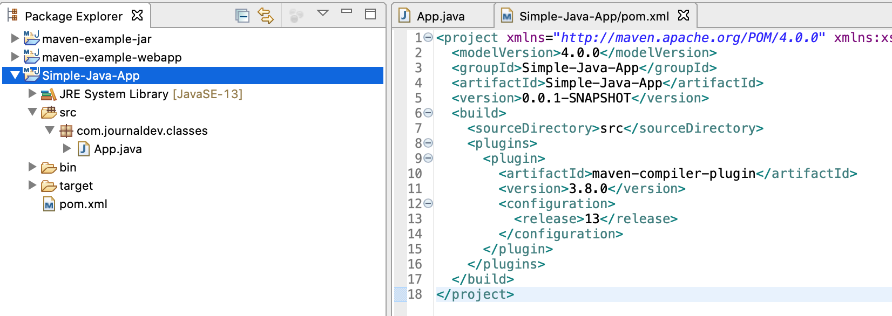Expand the maven-example-jar project
This screenshot has height=316, width=892.
coord(15,38)
